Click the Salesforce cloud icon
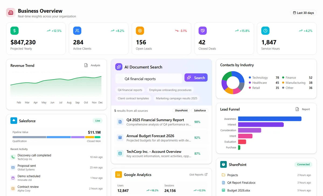Image resolution: width=323 pixels, height=196 pixels. click(x=14, y=121)
